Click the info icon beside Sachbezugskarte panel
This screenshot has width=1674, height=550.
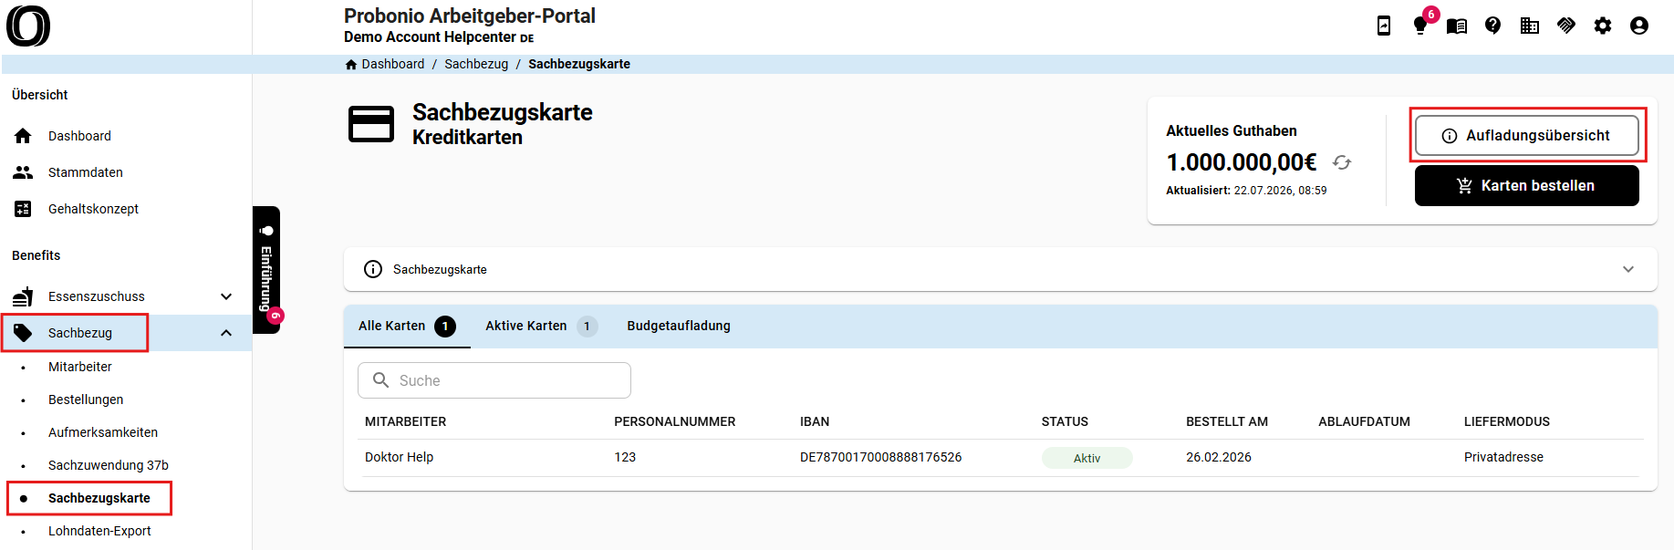click(373, 269)
